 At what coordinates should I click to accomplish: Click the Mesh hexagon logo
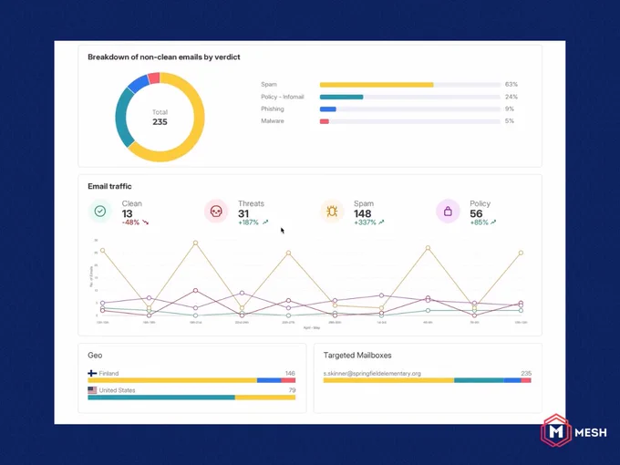point(555,431)
